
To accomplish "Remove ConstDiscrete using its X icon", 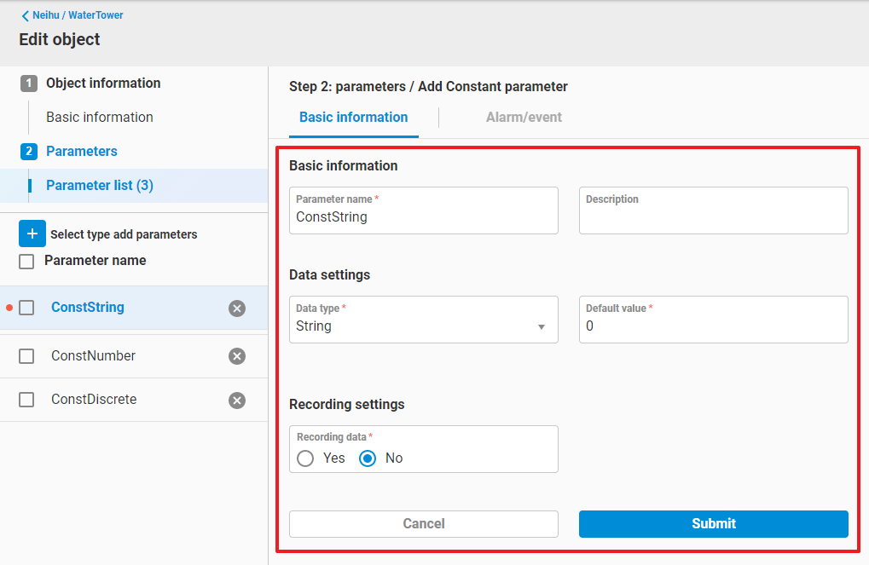I will 237,401.
